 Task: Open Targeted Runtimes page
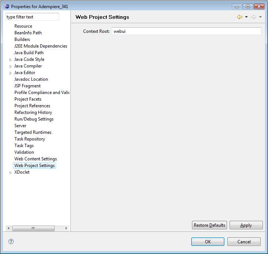32,132
